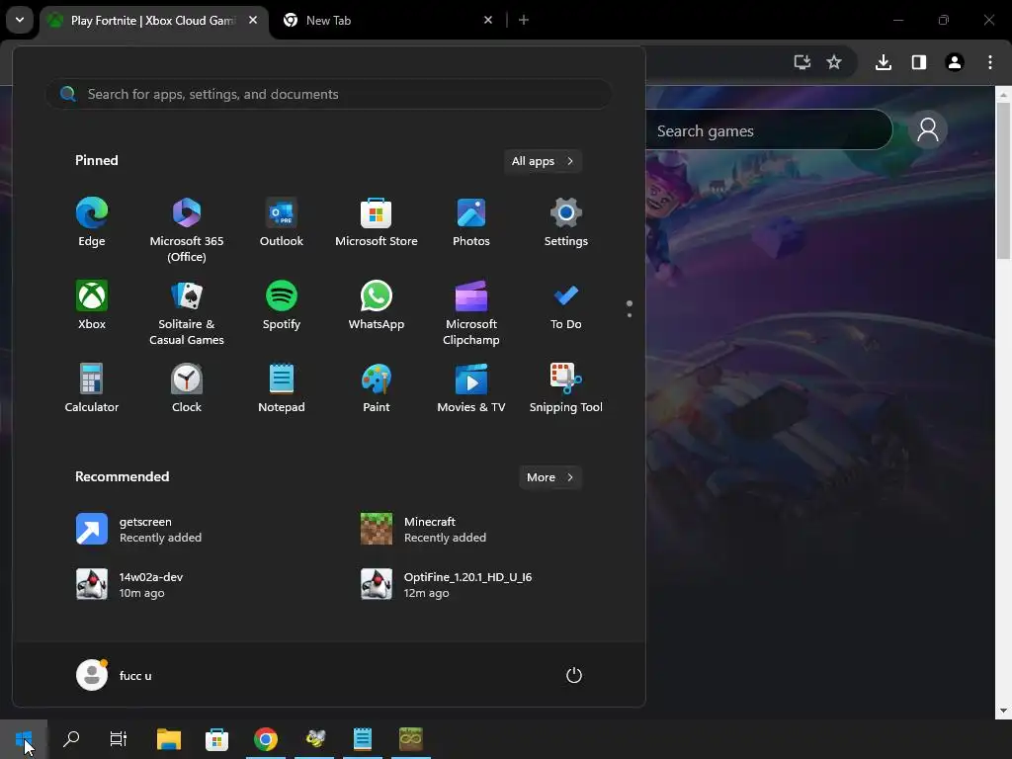This screenshot has height=759, width=1012.
Task: Switch to Notepad taskbar icon
Action: coord(363,739)
